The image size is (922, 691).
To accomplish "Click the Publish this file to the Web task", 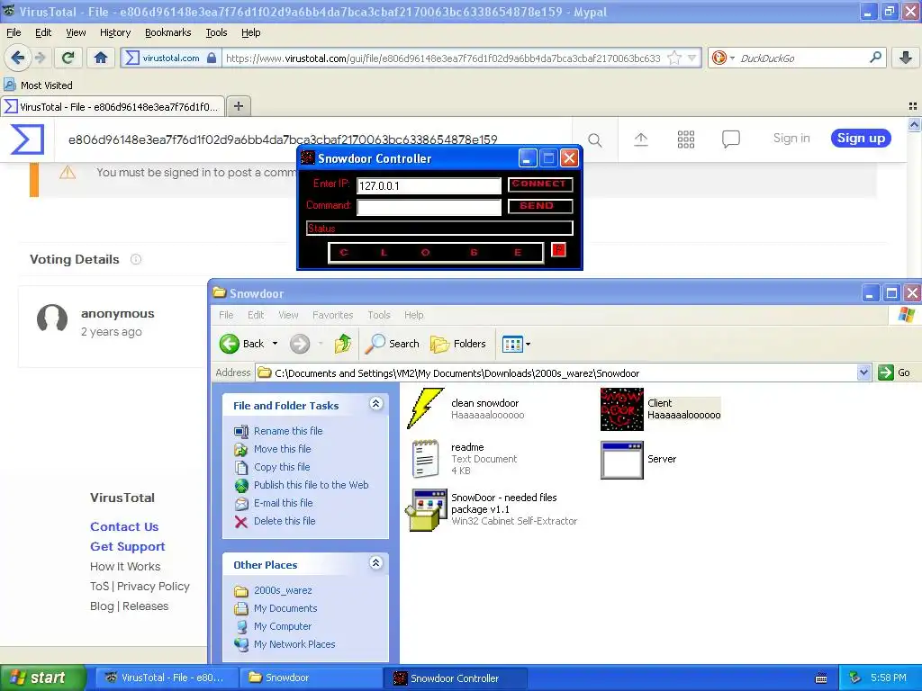I will [x=311, y=485].
